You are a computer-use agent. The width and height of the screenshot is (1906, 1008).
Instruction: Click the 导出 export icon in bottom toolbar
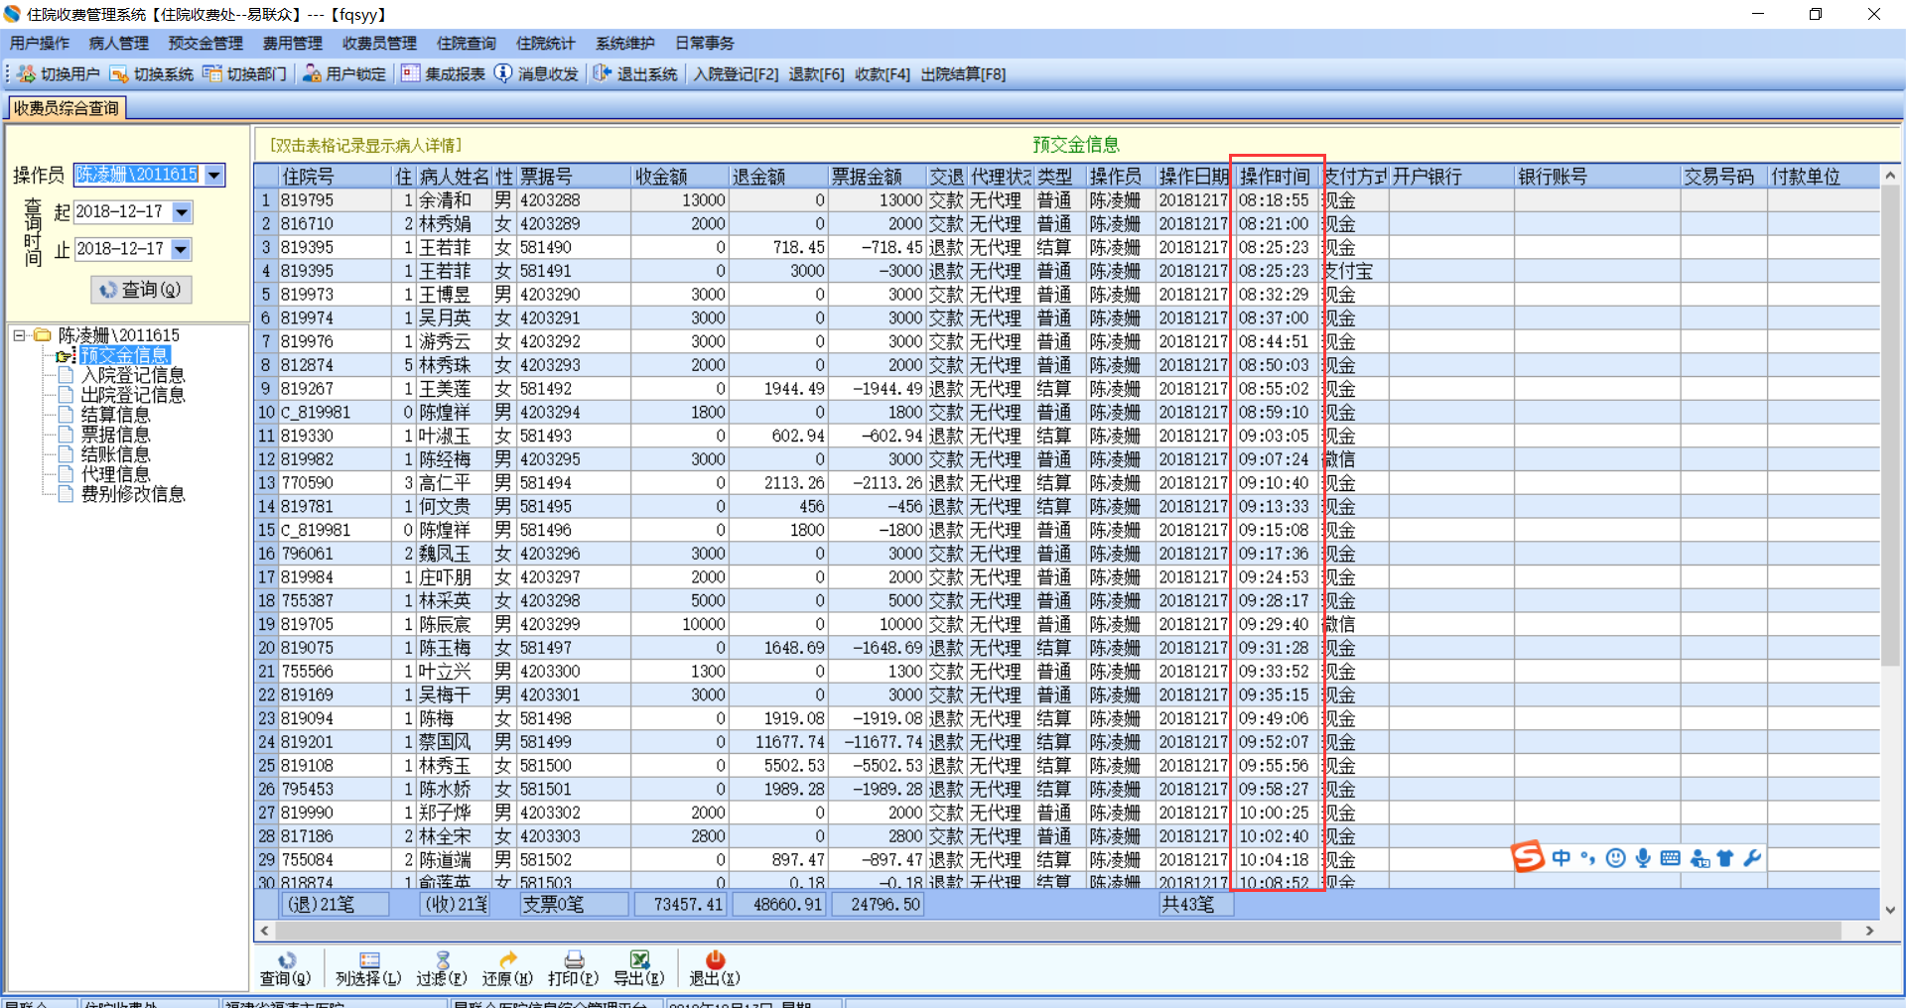pos(639,960)
